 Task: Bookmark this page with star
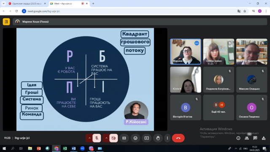[245, 11]
